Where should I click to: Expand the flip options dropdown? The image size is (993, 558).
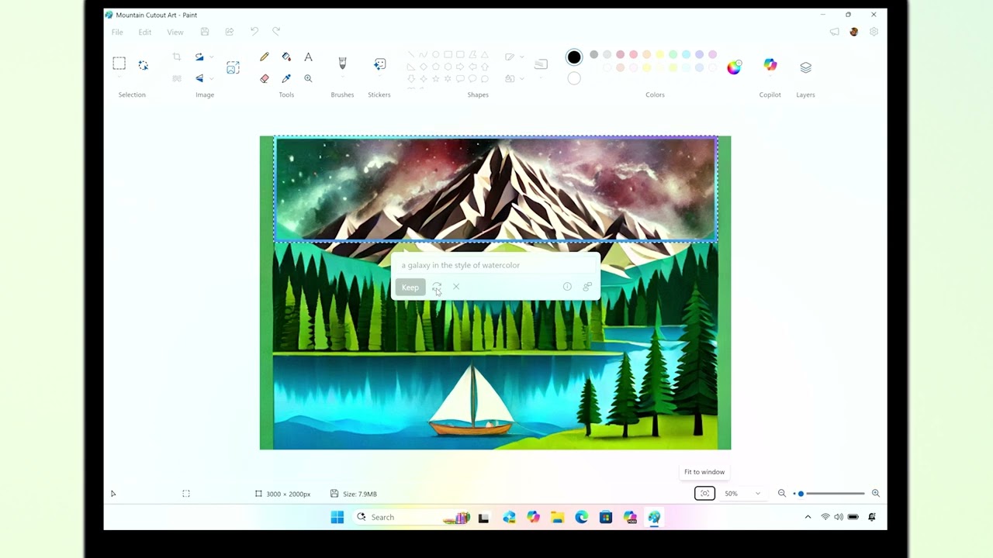click(211, 78)
